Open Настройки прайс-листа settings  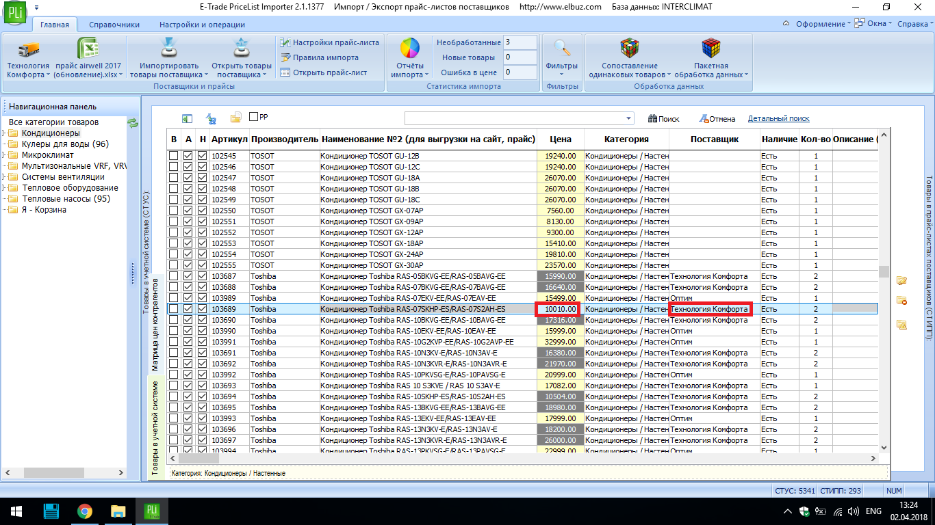point(330,42)
